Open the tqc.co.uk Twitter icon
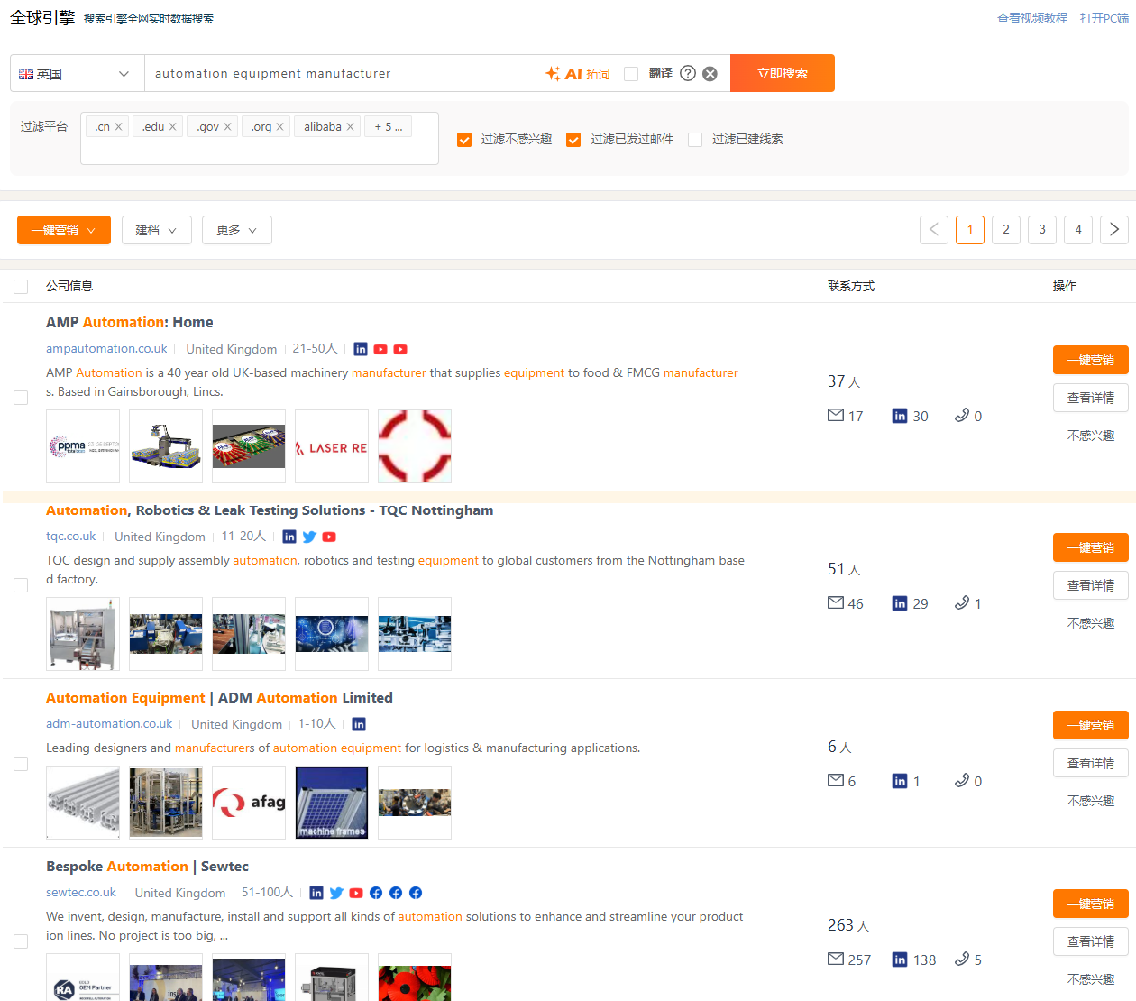1136x1001 pixels. (309, 537)
